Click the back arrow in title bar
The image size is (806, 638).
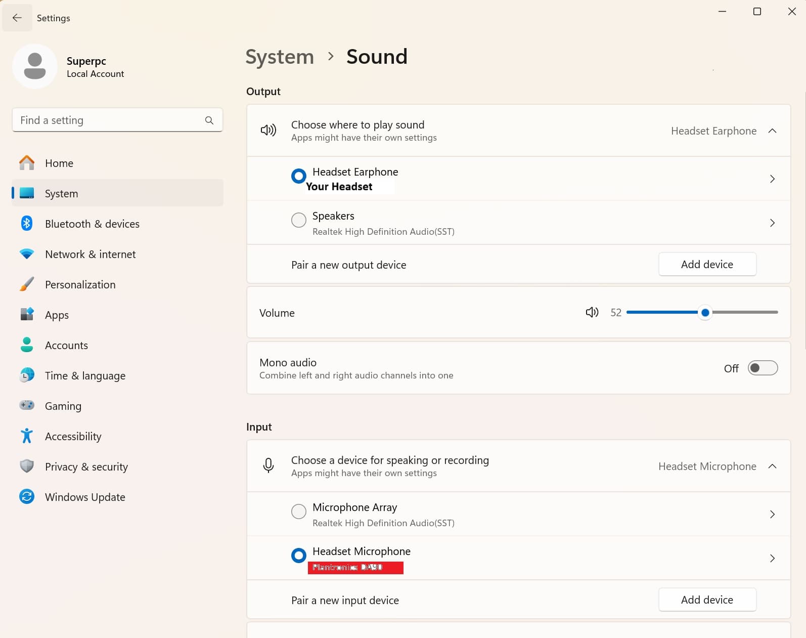[17, 18]
